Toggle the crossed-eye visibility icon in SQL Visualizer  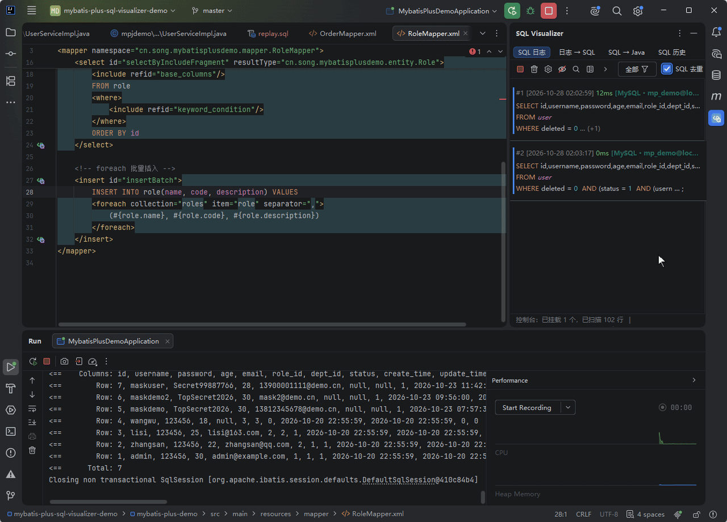pos(562,69)
